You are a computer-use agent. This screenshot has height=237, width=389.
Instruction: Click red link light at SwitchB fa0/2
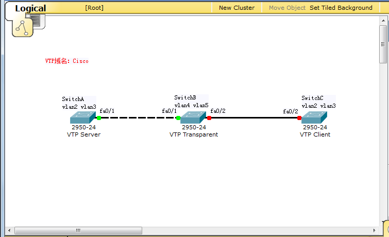(209, 118)
